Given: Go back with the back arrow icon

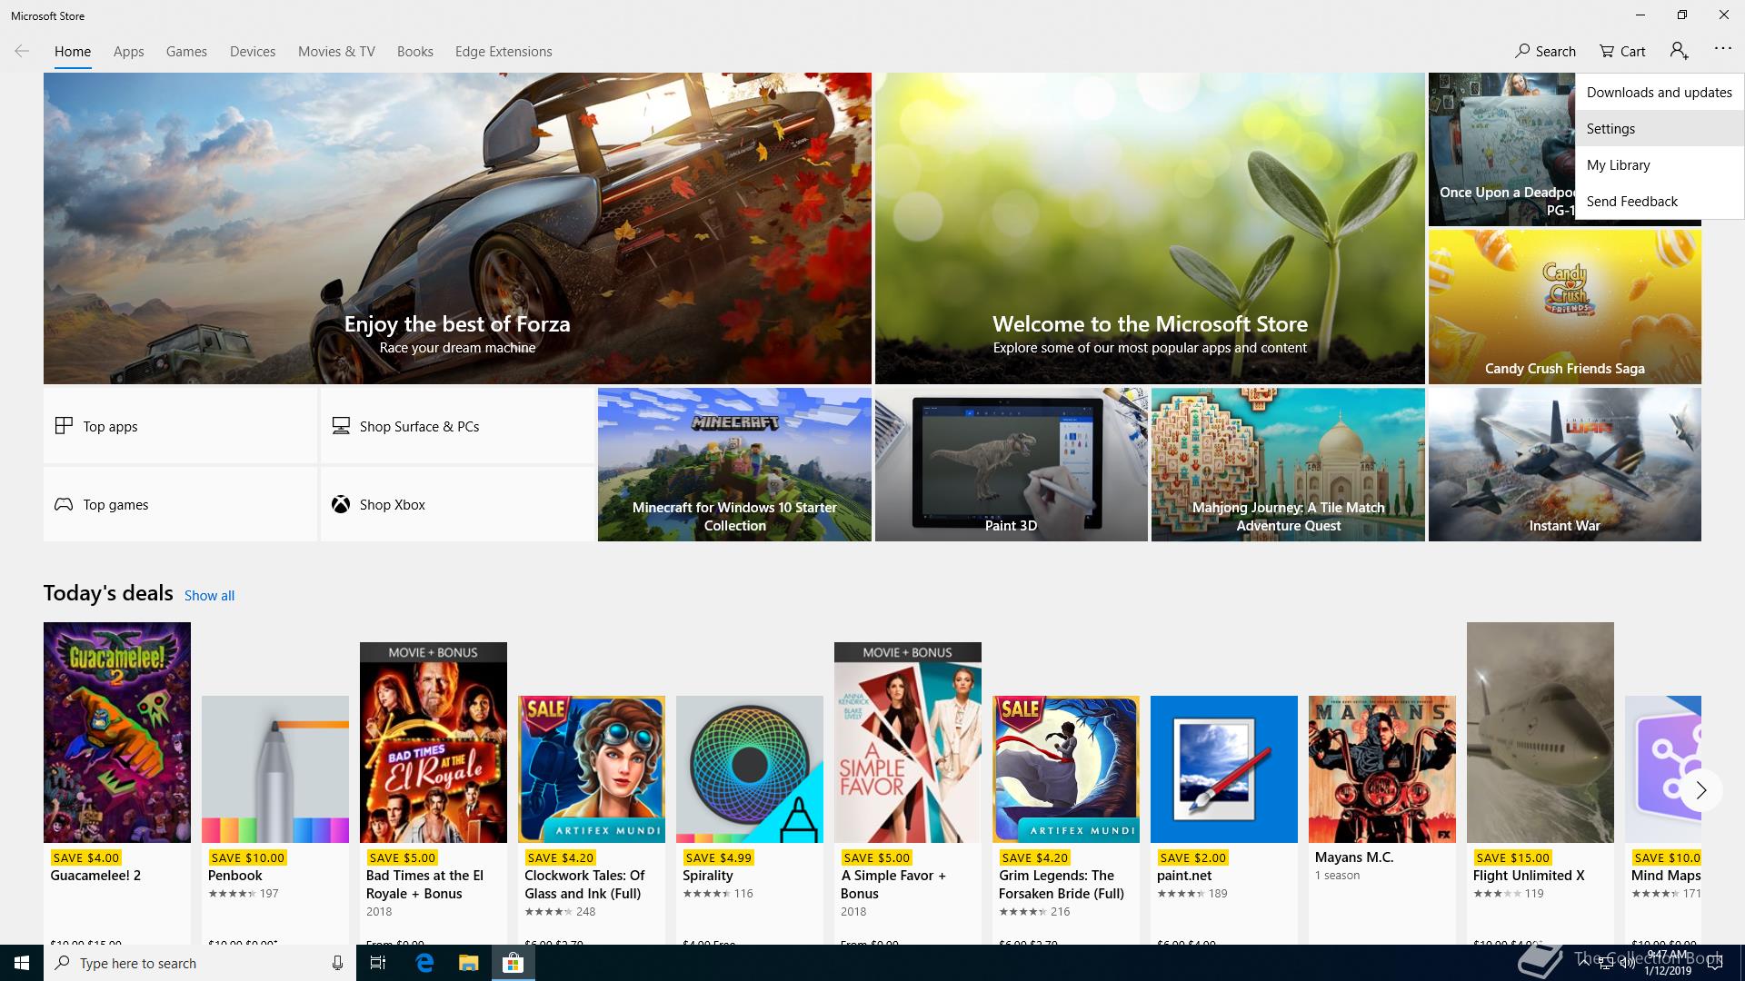Looking at the screenshot, I should [22, 51].
